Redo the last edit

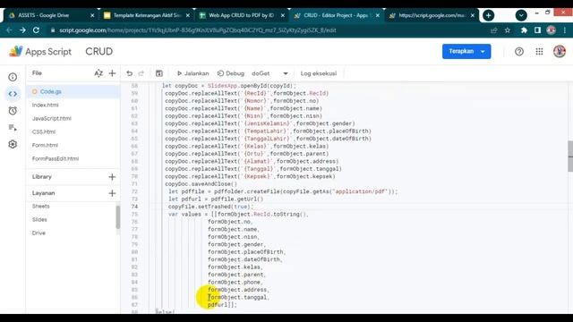[141, 73]
